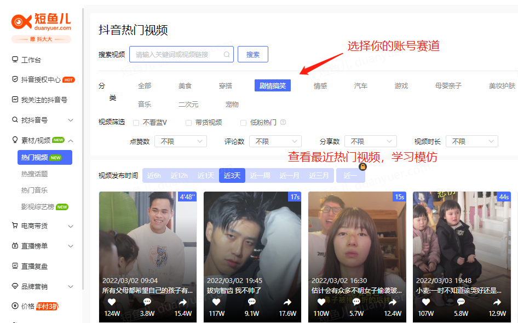Open the 点赞数 likes count dropdown

[180, 141]
